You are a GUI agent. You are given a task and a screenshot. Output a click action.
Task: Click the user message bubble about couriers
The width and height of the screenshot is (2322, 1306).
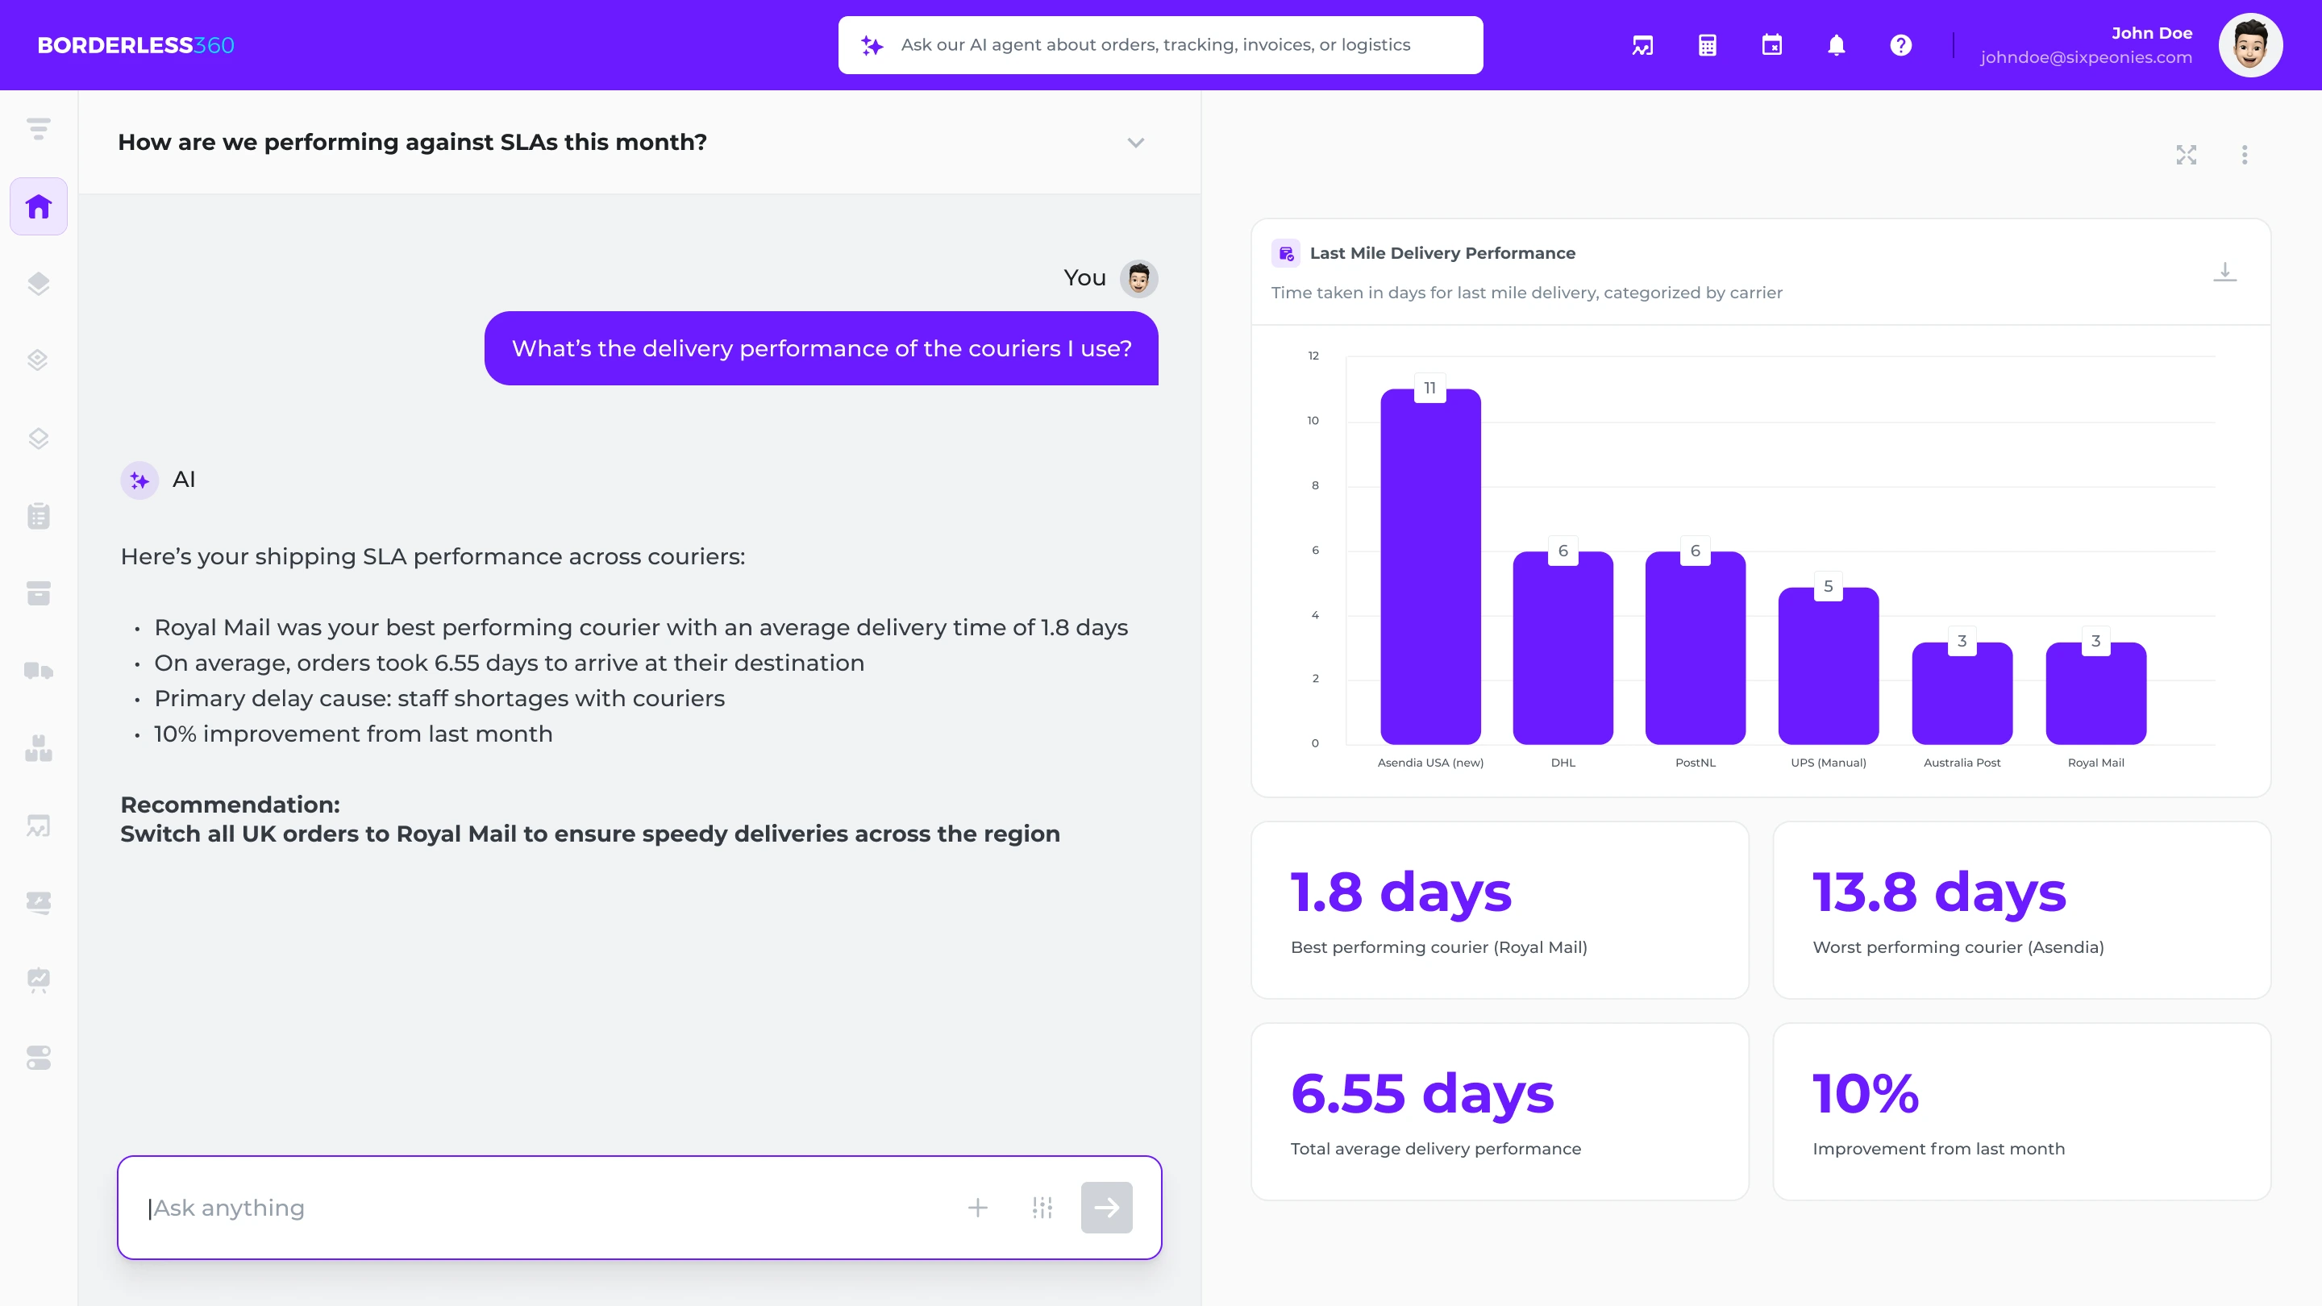pos(822,349)
